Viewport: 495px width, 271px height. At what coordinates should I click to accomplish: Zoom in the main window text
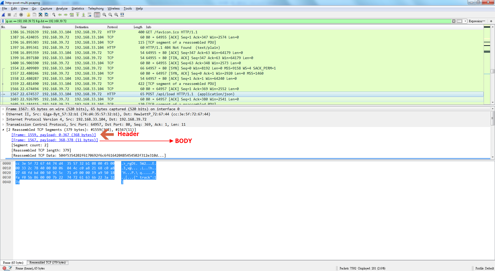pos(104,15)
